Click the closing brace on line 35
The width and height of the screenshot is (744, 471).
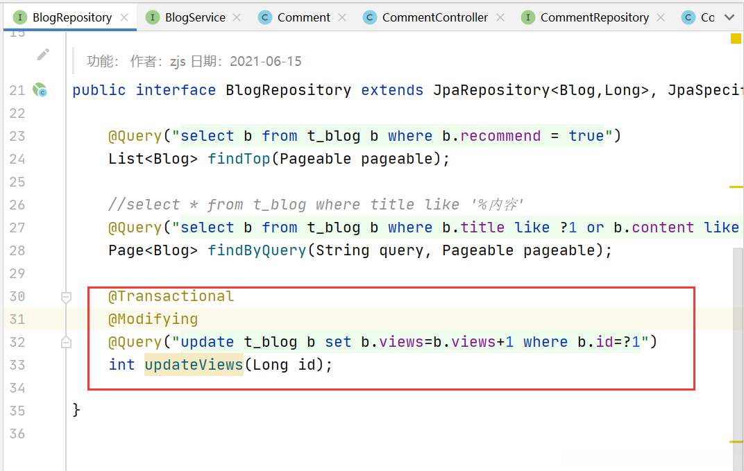pos(76,410)
